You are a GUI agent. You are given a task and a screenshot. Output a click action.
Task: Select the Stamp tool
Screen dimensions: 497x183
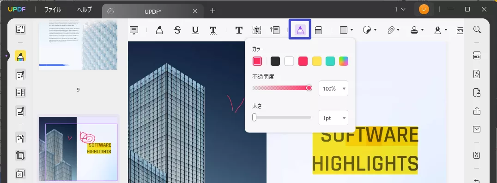pyautogui.click(x=414, y=30)
